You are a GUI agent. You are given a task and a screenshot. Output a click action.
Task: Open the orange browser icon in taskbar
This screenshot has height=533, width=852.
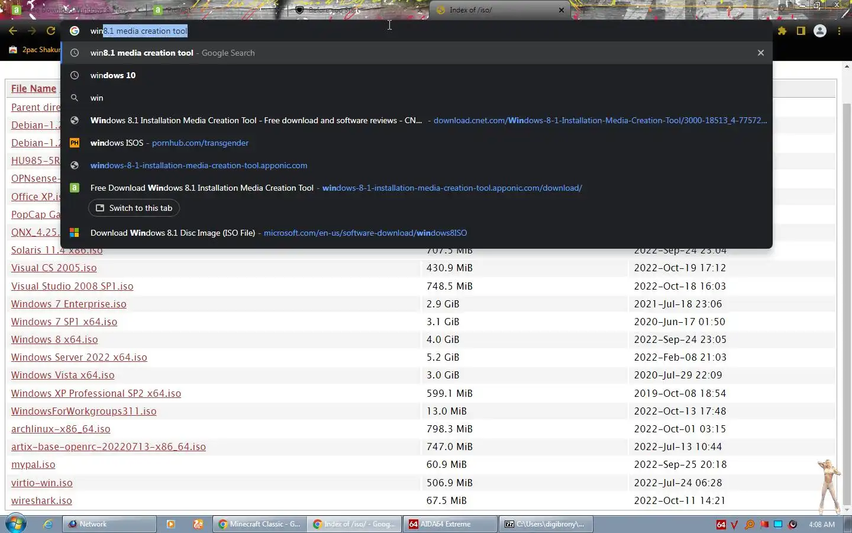coord(198,524)
